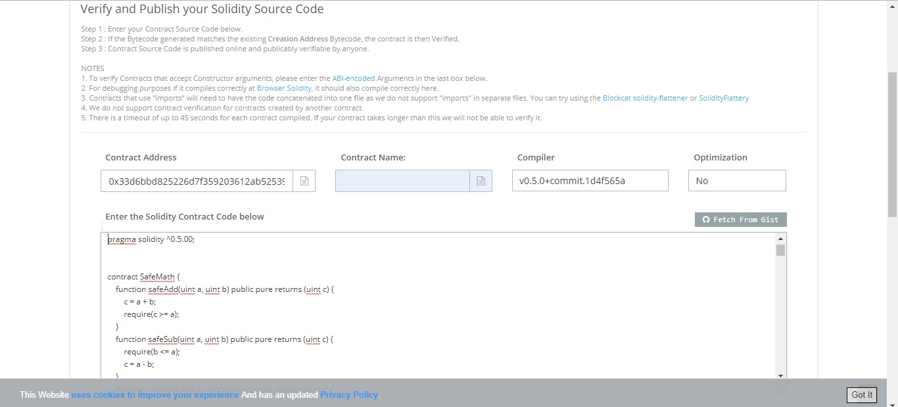Click code editor scrollbar down arrow
The width and height of the screenshot is (898, 407).
click(x=780, y=375)
